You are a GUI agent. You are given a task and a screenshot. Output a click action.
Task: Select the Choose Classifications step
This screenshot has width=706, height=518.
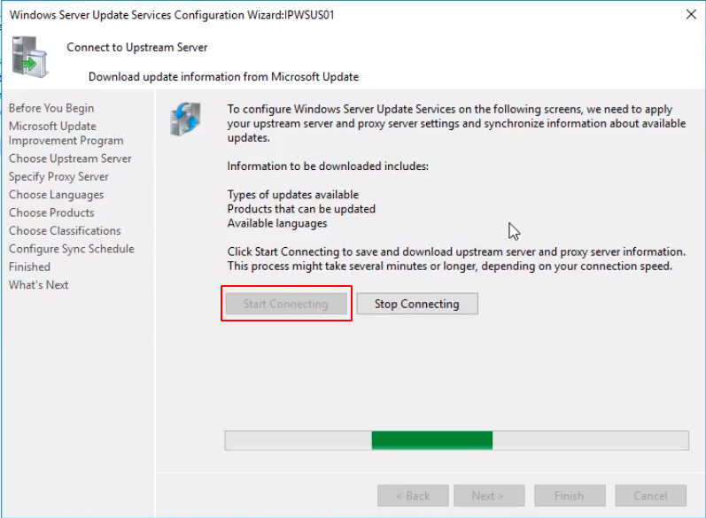click(65, 230)
